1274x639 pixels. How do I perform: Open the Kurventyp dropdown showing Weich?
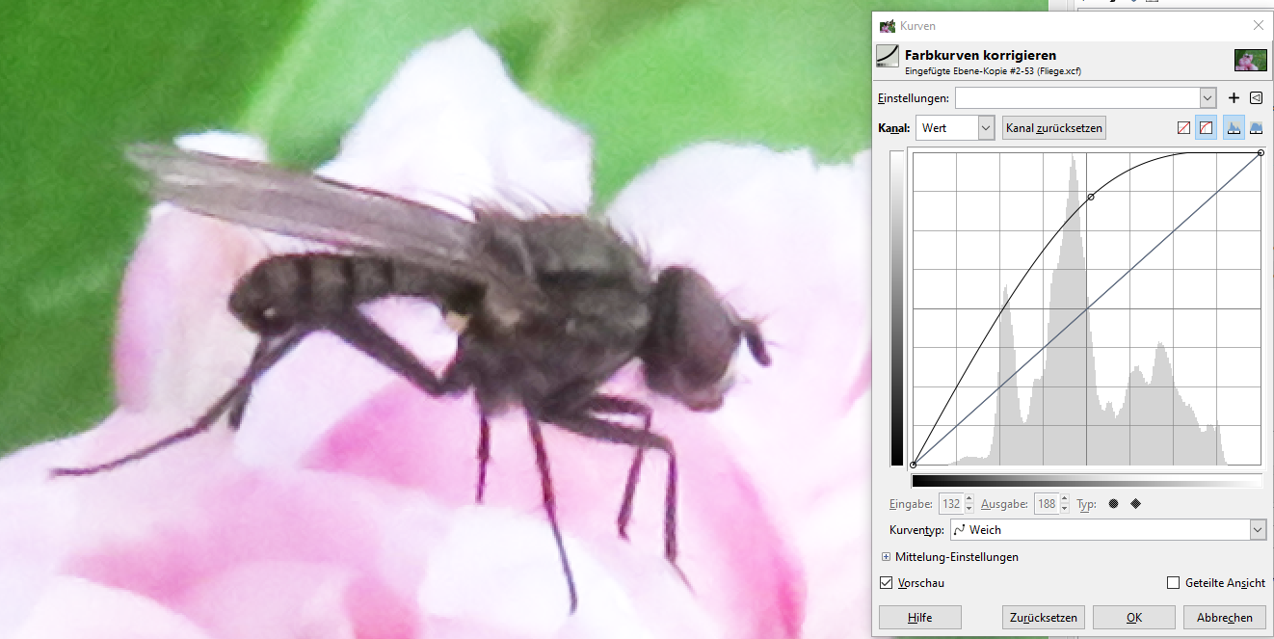tap(1107, 529)
